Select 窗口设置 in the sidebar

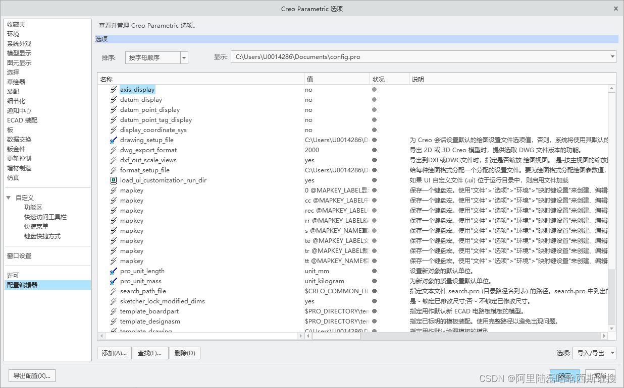coord(19,256)
